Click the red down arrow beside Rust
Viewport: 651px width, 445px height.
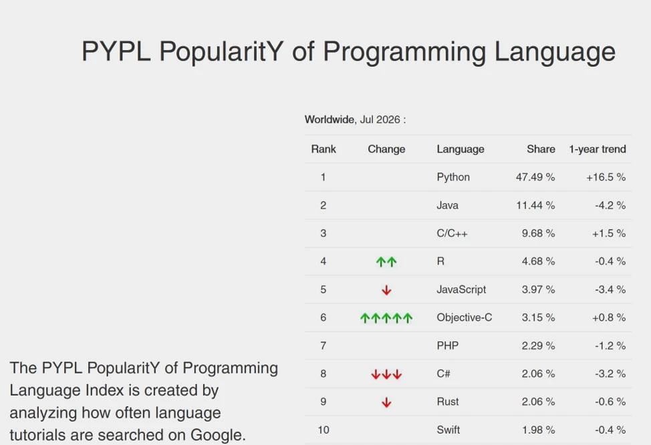pos(386,402)
